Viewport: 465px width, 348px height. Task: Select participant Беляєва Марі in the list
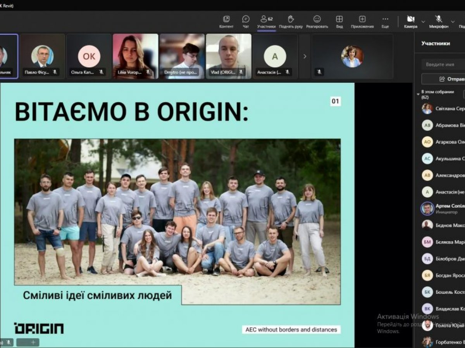tap(443, 242)
